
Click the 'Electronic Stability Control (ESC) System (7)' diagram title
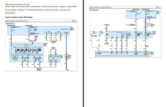100,7
